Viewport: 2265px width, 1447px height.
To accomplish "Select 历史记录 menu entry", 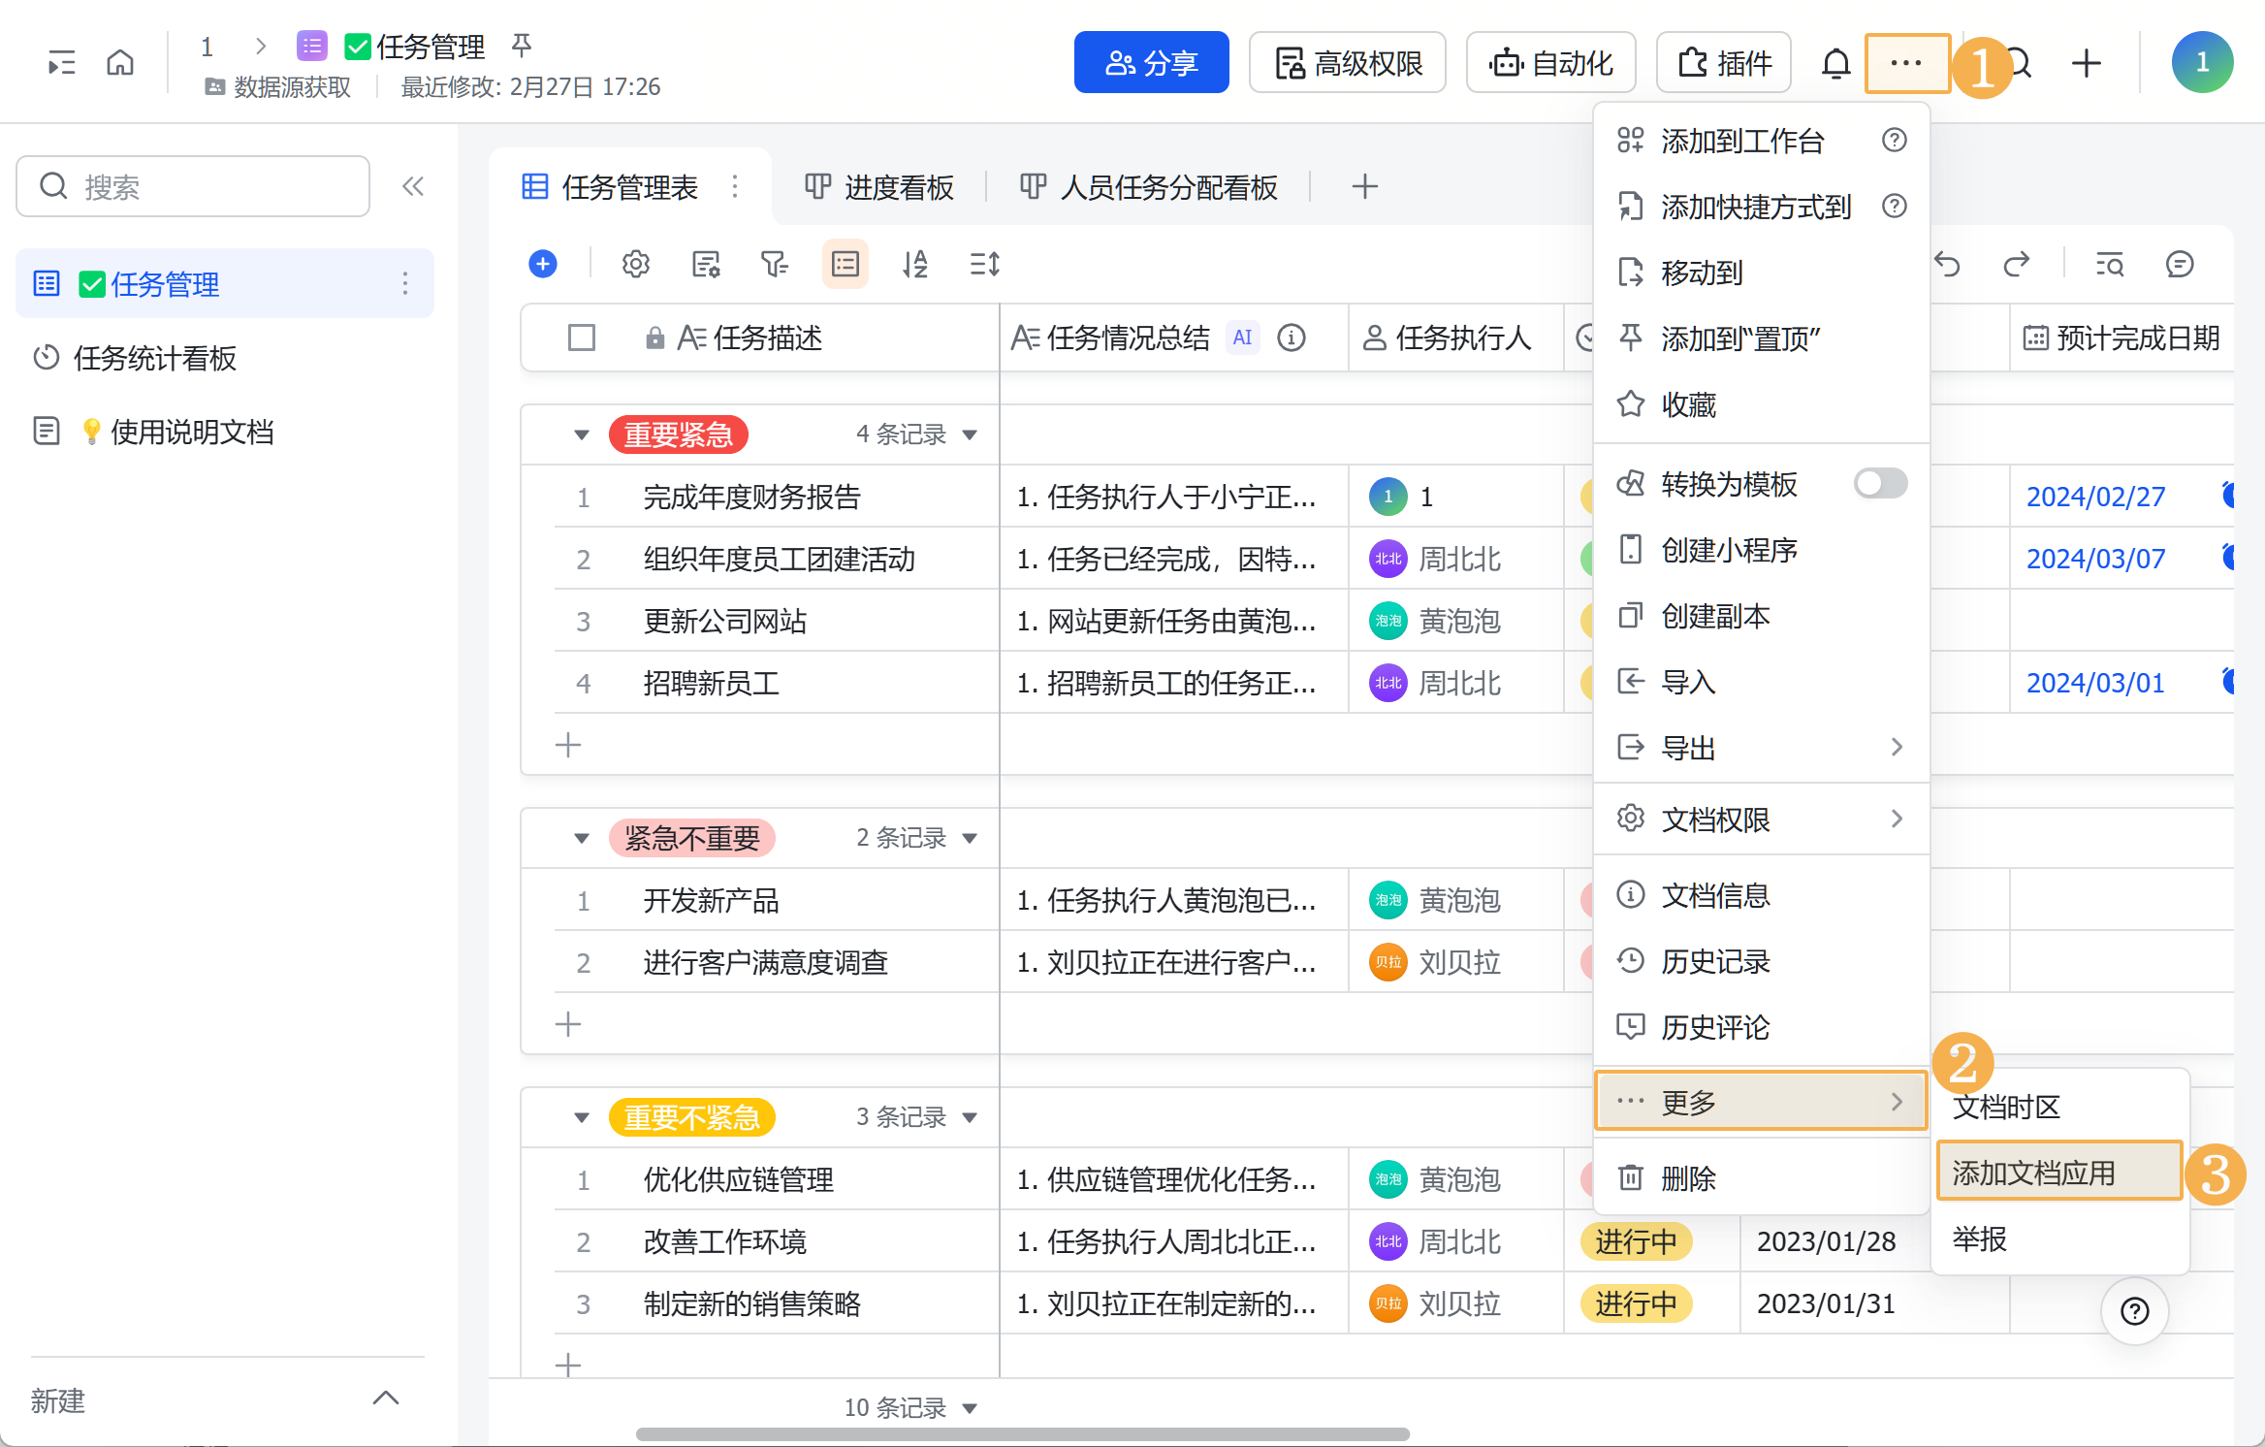I will [1761, 960].
